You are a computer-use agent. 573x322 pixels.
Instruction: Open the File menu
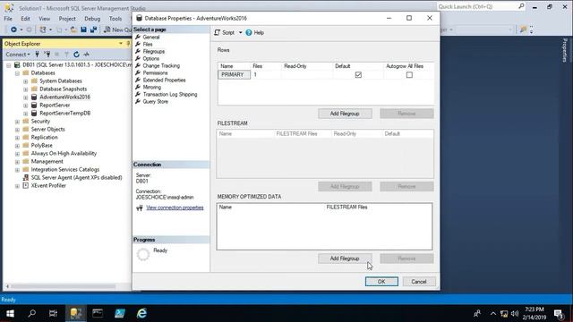pos(8,19)
